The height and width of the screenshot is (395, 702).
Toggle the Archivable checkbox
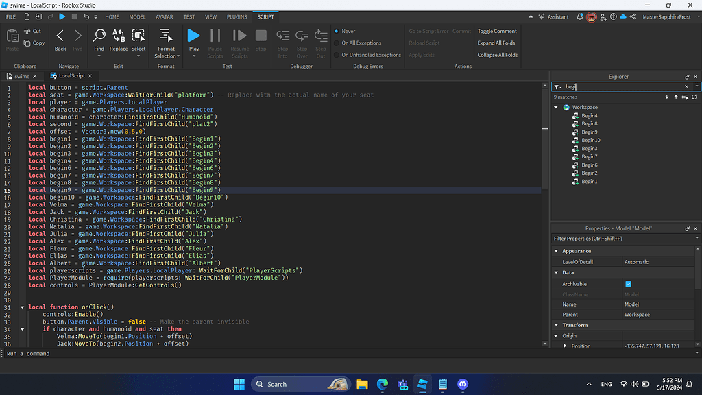(x=628, y=284)
